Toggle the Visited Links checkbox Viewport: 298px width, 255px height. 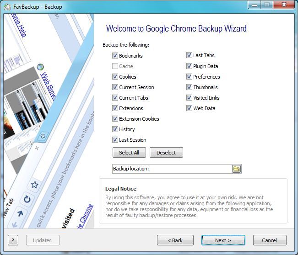coord(189,98)
